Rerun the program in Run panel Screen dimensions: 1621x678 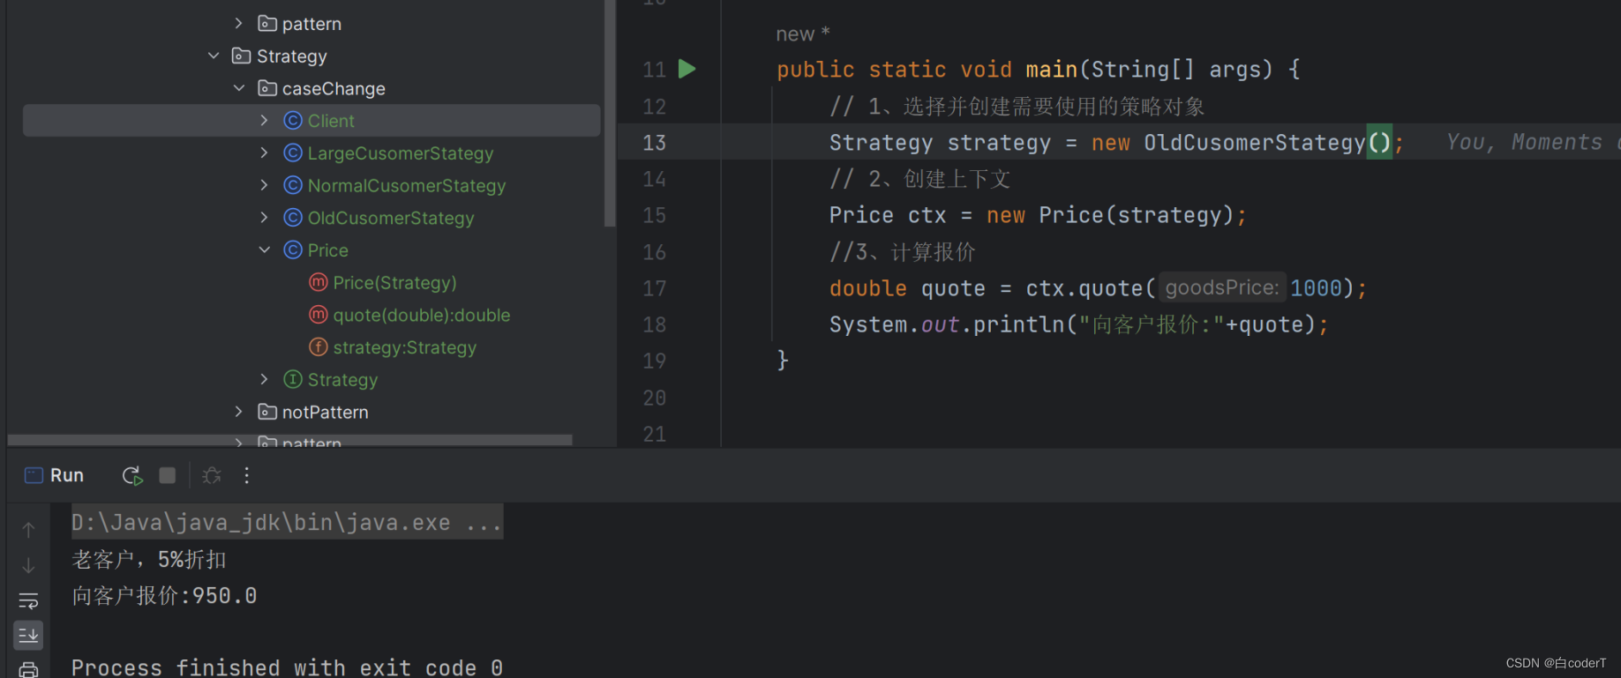131,476
